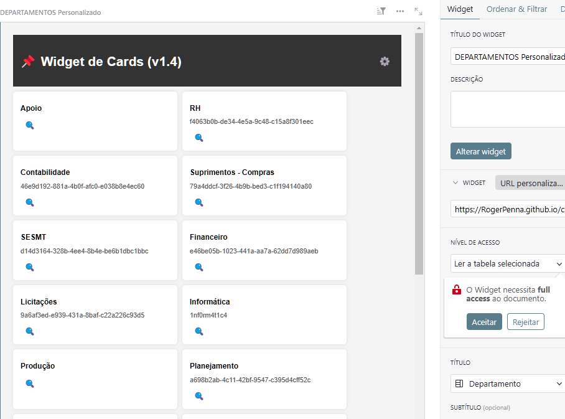The height and width of the screenshot is (419, 565).
Task: Click the Alterar widget button
Action: 480,151
